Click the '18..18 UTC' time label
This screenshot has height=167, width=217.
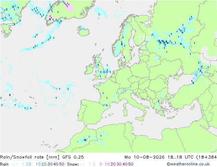point(181,157)
